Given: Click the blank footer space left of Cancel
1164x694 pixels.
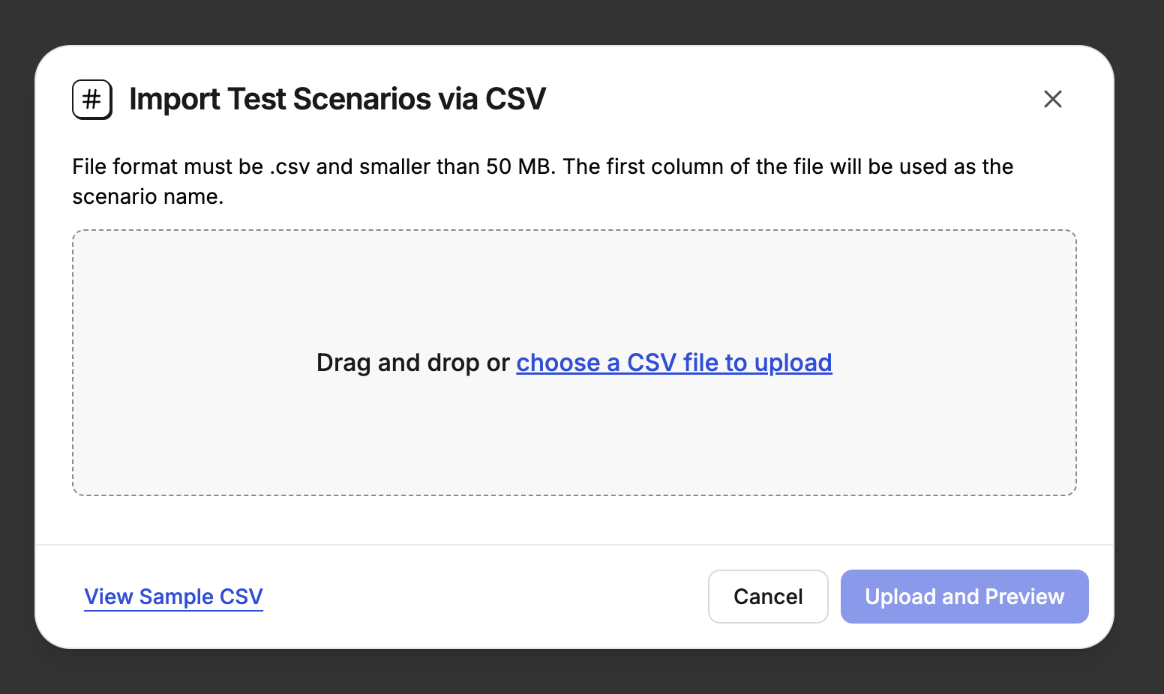Looking at the screenshot, I should coord(485,597).
